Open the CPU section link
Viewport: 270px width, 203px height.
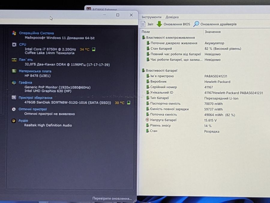coord(22,44)
